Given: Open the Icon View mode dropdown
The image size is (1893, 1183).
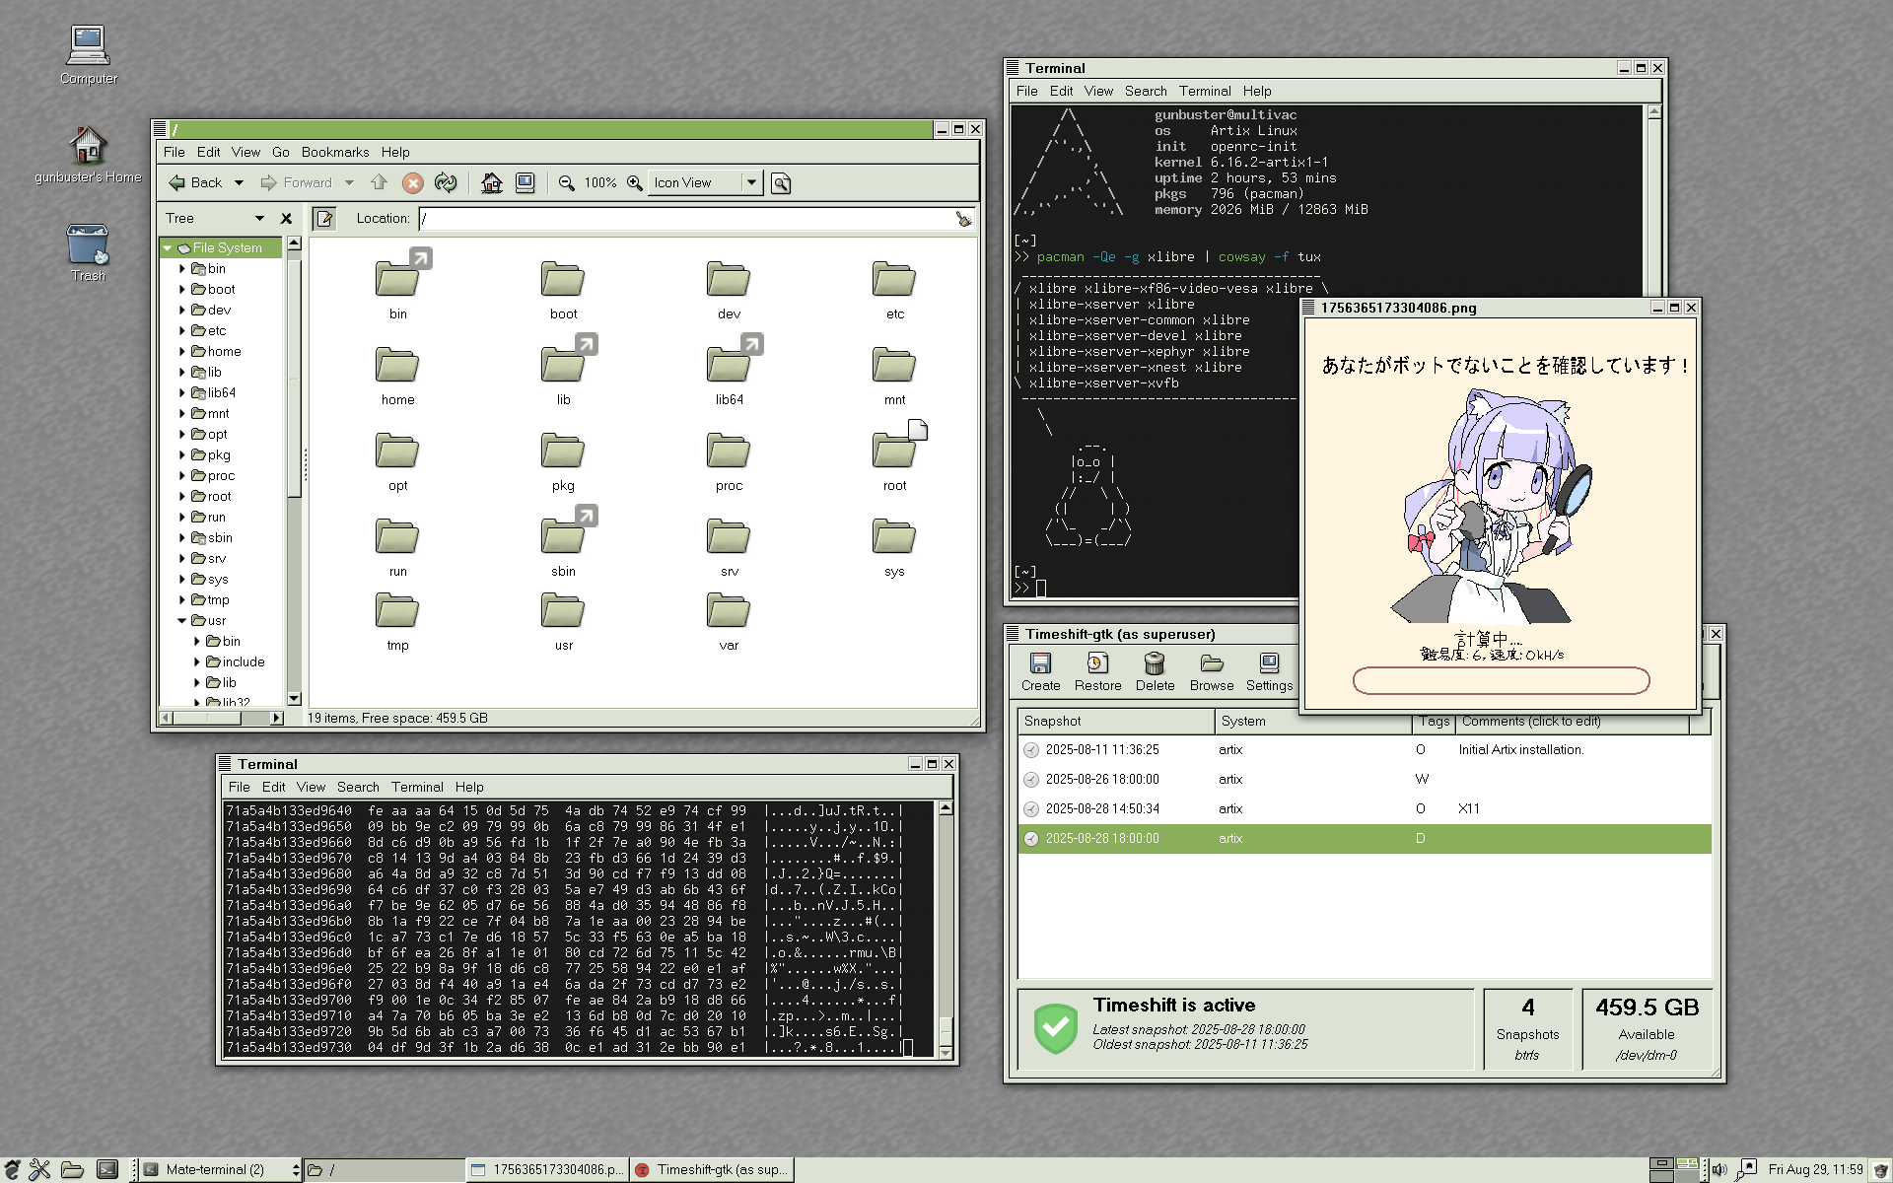Looking at the screenshot, I should pos(751,182).
